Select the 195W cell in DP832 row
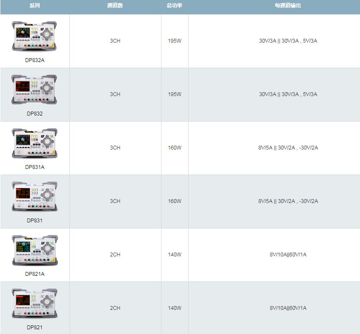Screen dimensions: 360x334 174,94
